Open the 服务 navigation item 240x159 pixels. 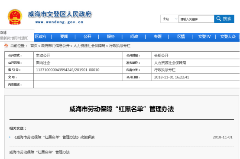110,37
